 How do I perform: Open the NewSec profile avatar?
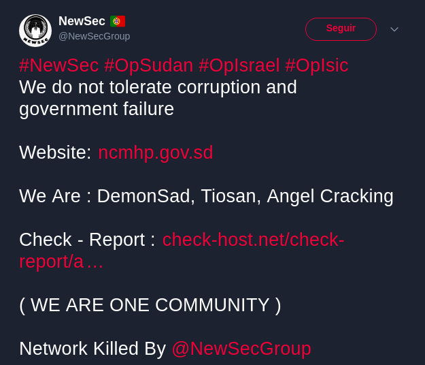coord(35,31)
